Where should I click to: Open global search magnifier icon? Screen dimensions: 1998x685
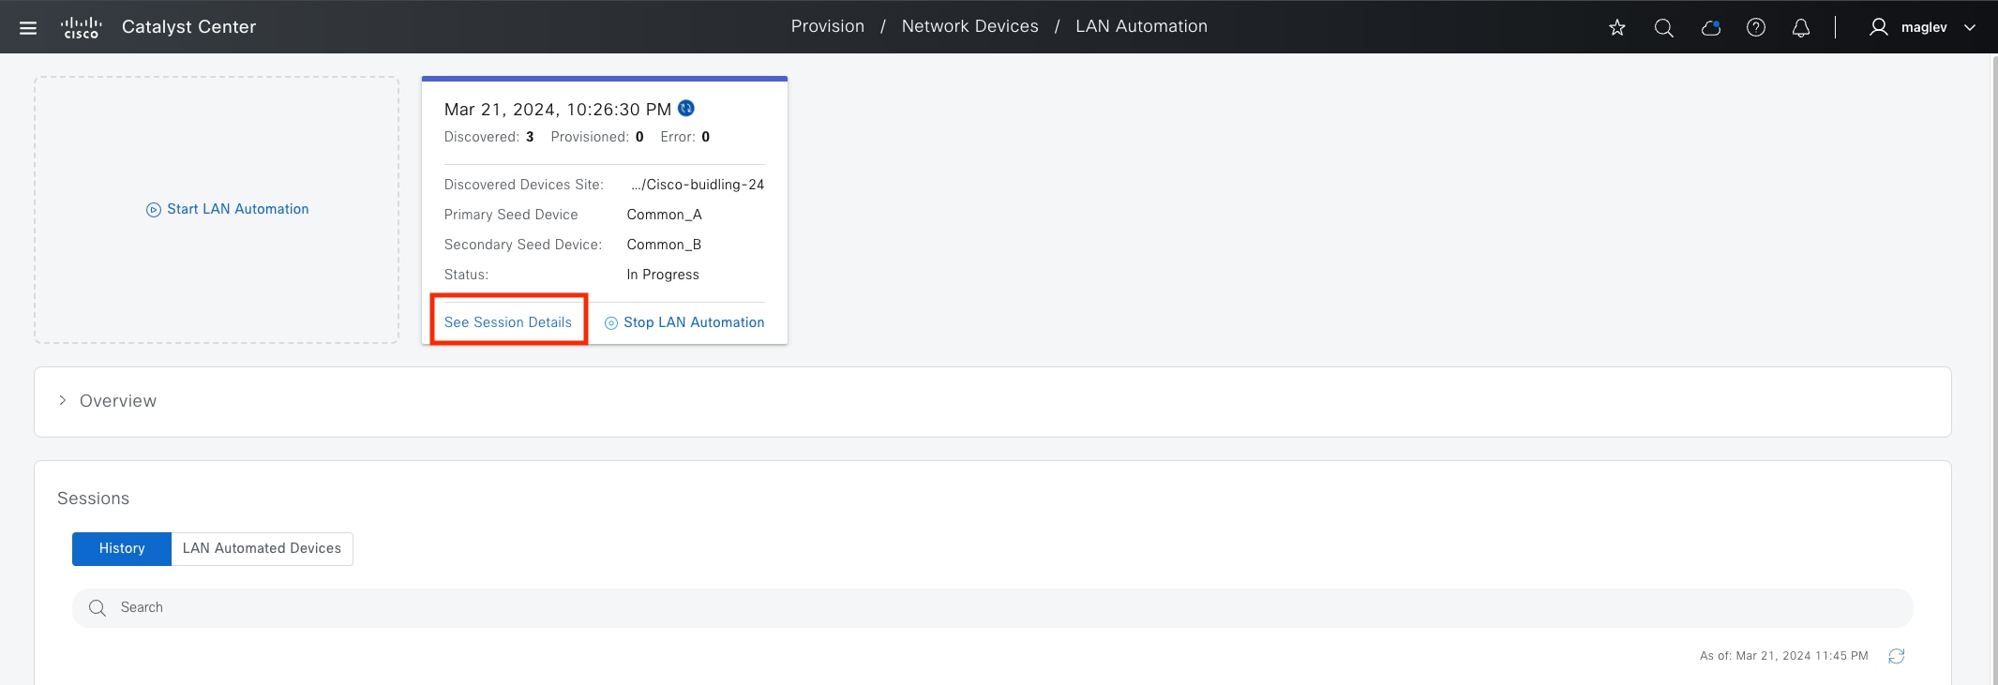[1664, 27]
